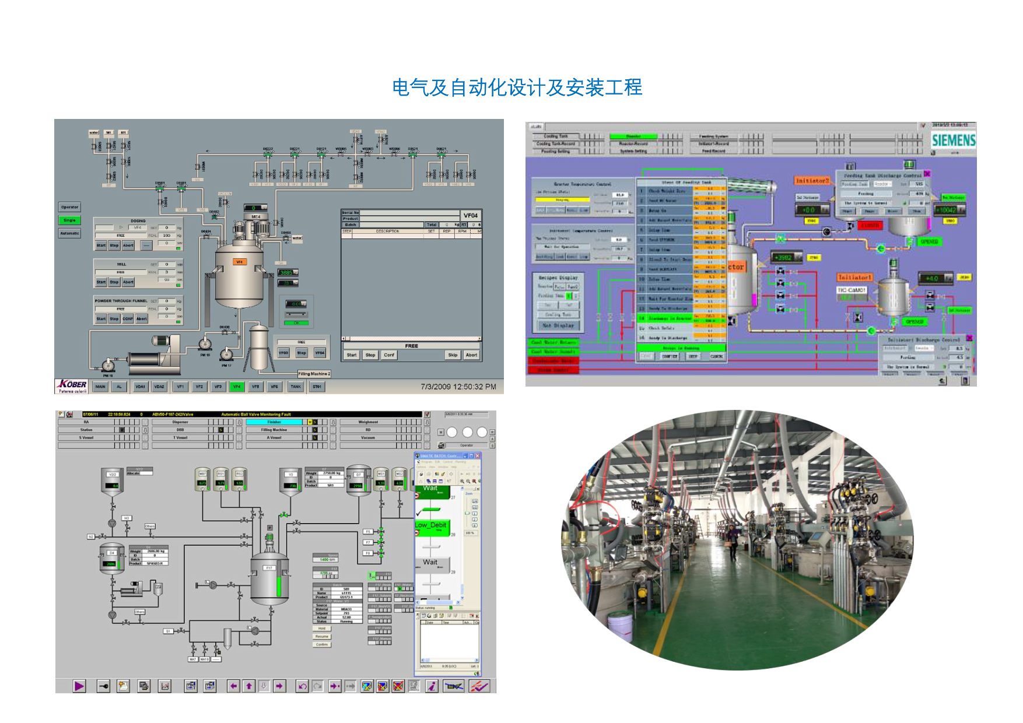Open the Filling Machine area in WinCC overview
This screenshot has height=723, width=1023.
(274, 430)
